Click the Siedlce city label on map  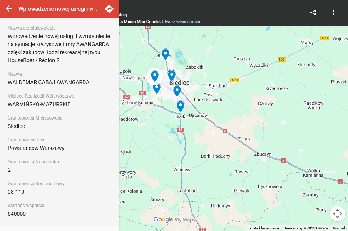pyautogui.click(x=179, y=83)
